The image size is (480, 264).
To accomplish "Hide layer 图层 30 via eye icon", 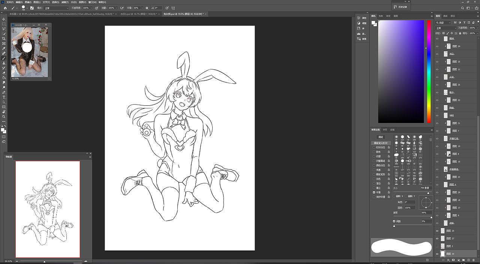I will tap(437, 254).
